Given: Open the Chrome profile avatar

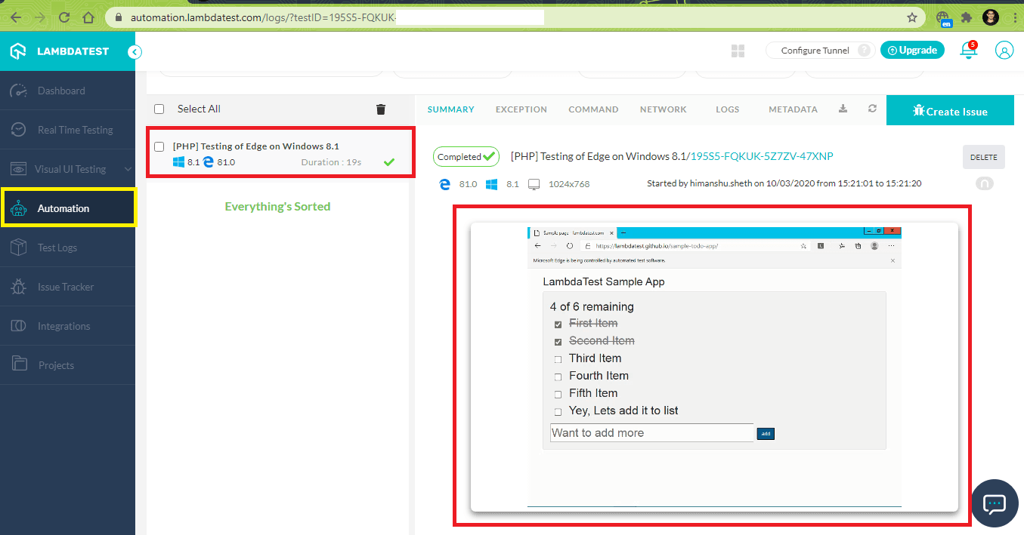Looking at the screenshot, I should pyautogui.click(x=991, y=17).
